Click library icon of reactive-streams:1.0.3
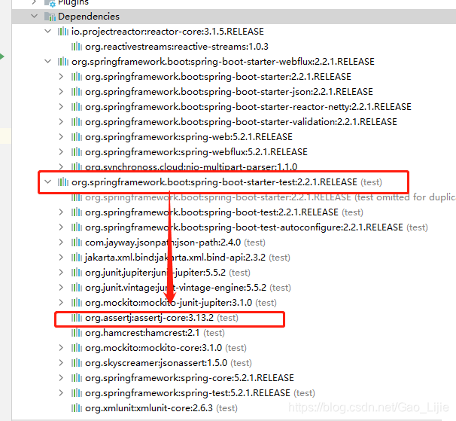456x421 pixels. coord(77,46)
